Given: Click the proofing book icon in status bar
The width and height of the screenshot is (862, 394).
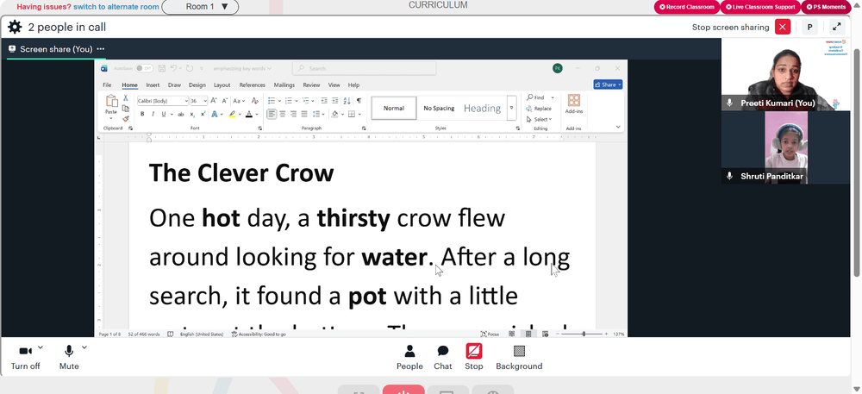Looking at the screenshot, I should tap(171, 335).
